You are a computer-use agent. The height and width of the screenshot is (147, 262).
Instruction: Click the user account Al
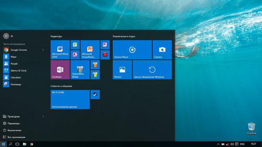click(8, 36)
